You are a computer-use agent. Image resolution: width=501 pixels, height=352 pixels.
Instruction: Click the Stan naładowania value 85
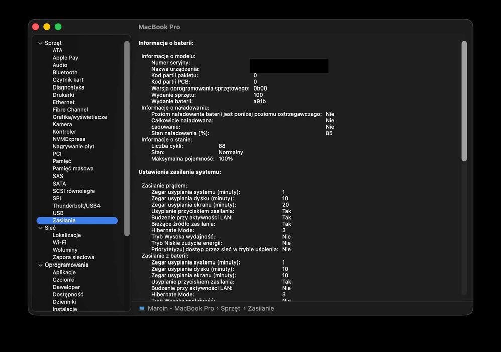pos(329,133)
